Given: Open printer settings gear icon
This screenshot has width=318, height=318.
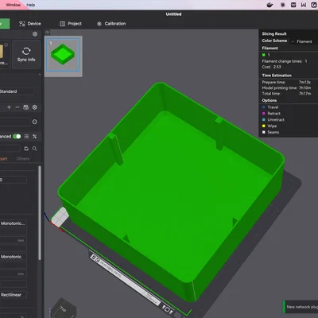Looking at the screenshot, I should pos(35,34).
